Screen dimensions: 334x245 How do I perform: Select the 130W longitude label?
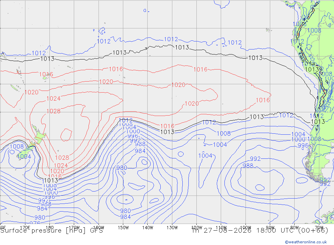tap(172, 228)
